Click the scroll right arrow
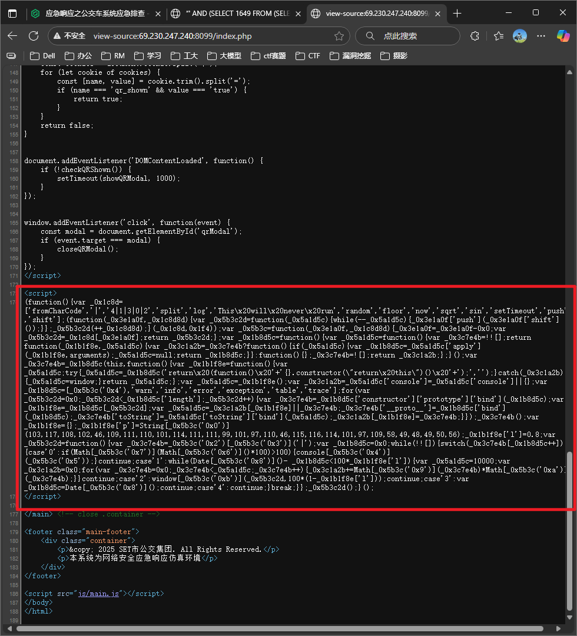 click(558, 629)
